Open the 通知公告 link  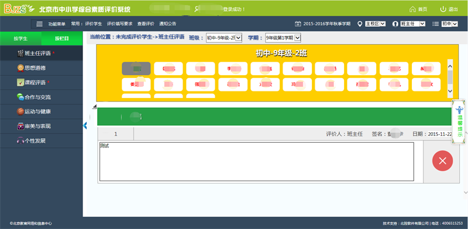[x=167, y=24]
